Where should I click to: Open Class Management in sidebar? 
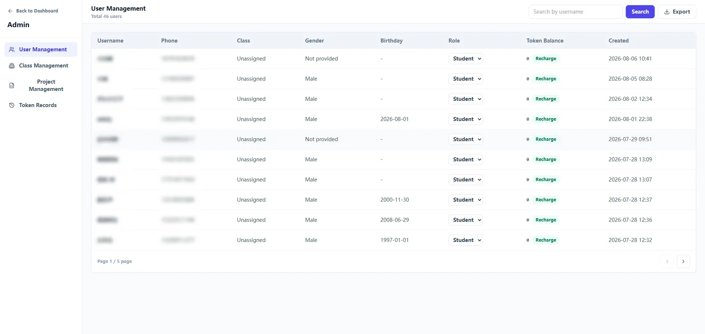(41, 66)
